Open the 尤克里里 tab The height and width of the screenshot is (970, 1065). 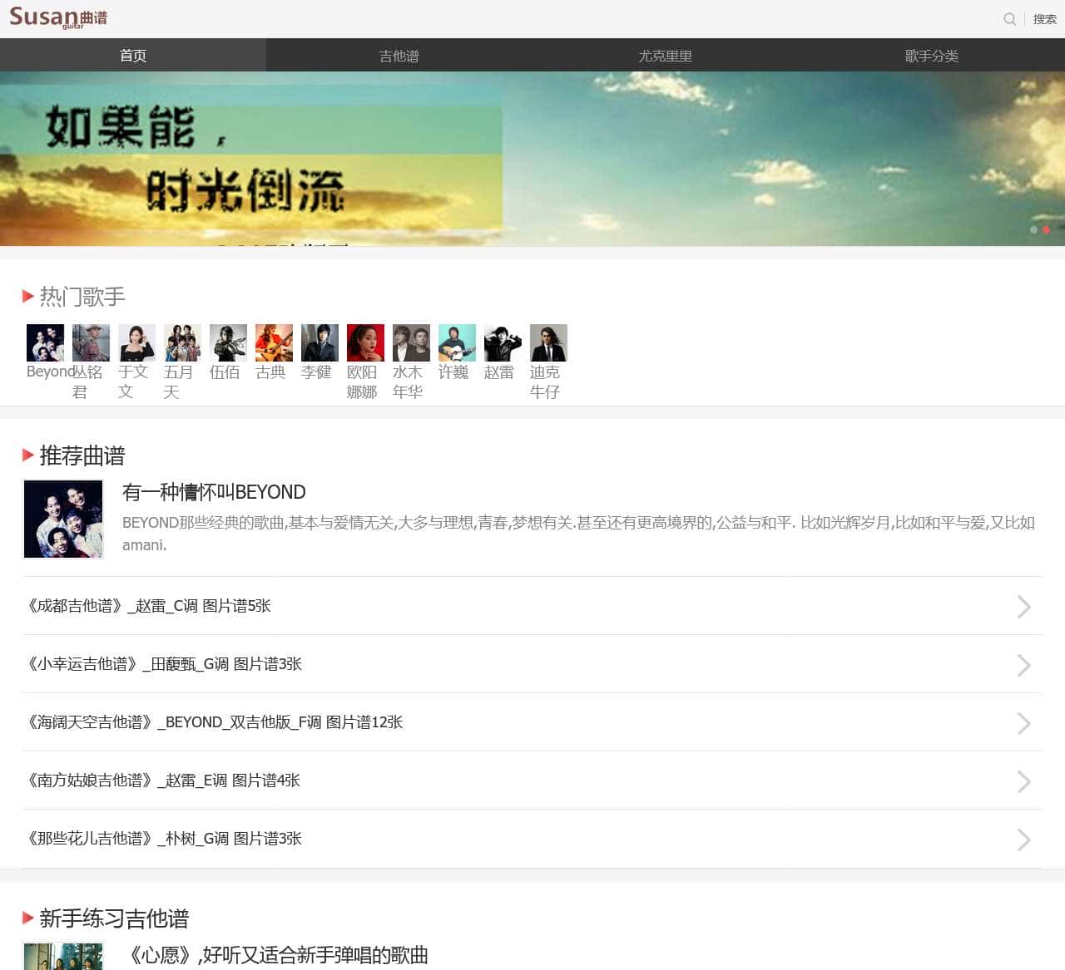tap(666, 56)
